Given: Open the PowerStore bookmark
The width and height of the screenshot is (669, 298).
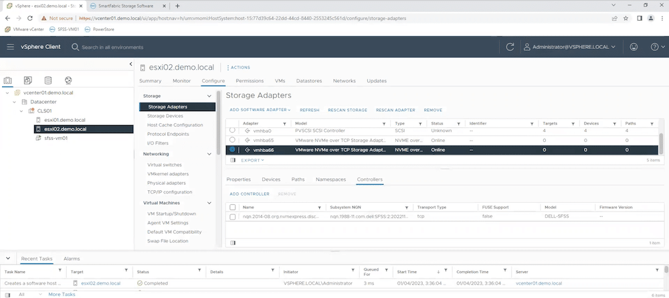Looking at the screenshot, I should (100, 29).
